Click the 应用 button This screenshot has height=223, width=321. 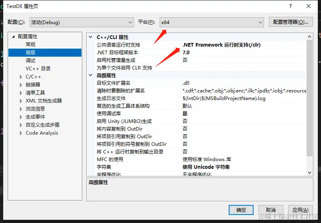(x=300, y=210)
